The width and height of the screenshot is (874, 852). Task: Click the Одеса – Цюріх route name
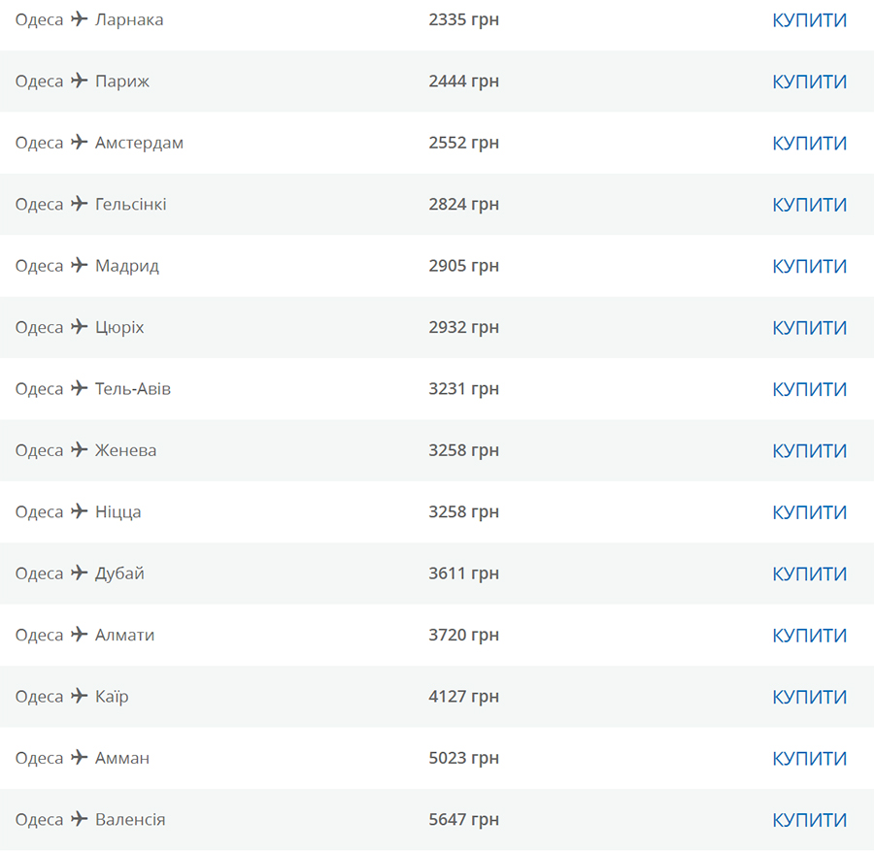pyautogui.click(x=80, y=327)
